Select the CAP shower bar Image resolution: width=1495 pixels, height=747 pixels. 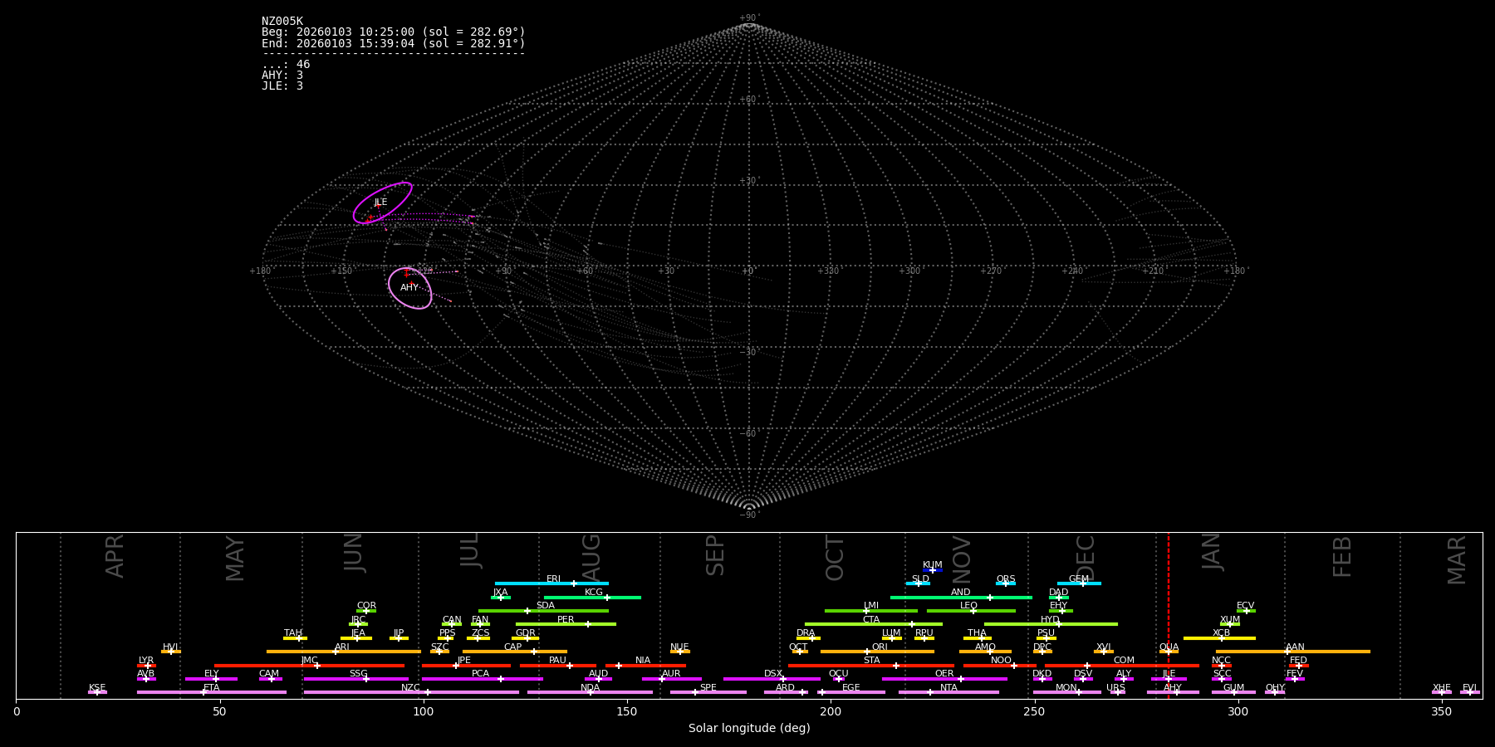[x=515, y=652]
